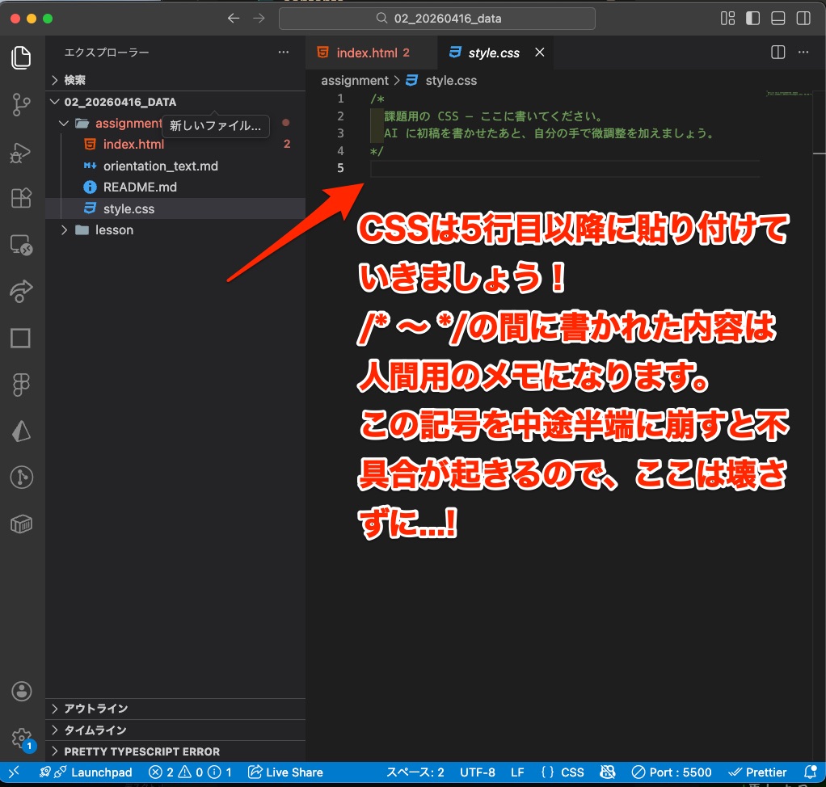Image resolution: width=826 pixels, height=787 pixels.
Task: Open index.html in the file tree
Action: pyautogui.click(x=175, y=145)
